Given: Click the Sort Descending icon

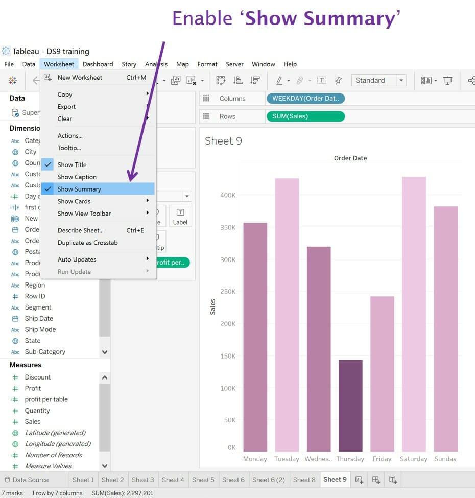Looking at the screenshot, I should (255, 80).
